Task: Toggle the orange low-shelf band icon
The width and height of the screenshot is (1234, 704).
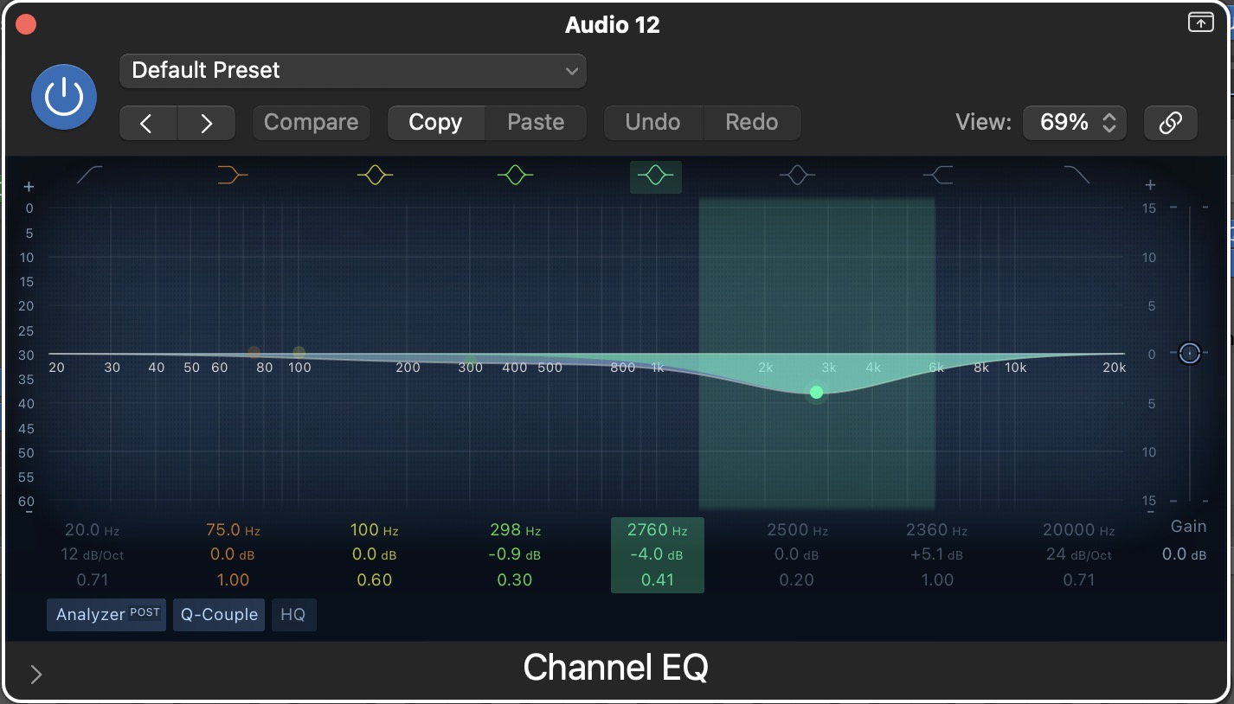Action: click(233, 176)
